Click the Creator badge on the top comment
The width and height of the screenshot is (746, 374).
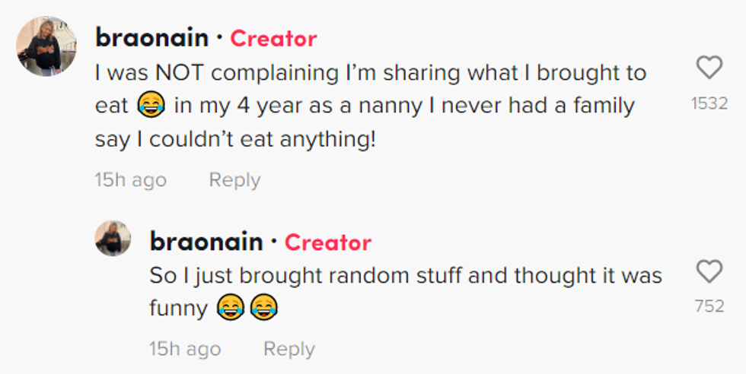273,38
